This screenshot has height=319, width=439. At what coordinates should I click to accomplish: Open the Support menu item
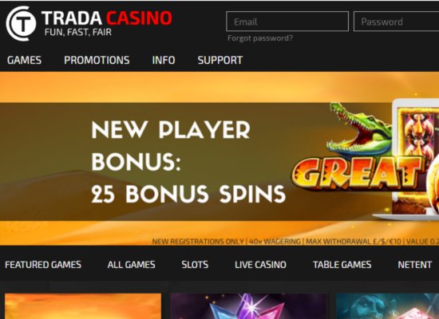pyautogui.click(x=220, y=60)
